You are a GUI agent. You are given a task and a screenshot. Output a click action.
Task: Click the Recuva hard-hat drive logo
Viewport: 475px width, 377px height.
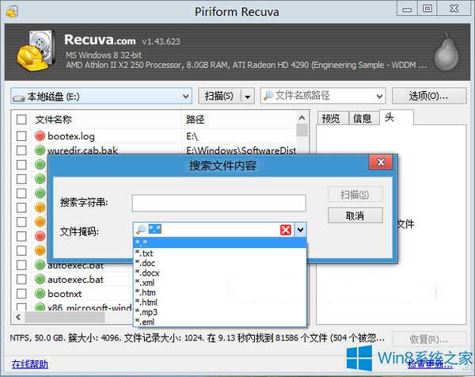[36, 51]
